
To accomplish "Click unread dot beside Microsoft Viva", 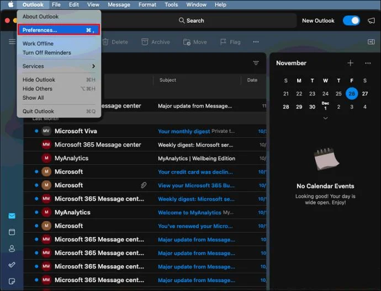I will (36, 131).
